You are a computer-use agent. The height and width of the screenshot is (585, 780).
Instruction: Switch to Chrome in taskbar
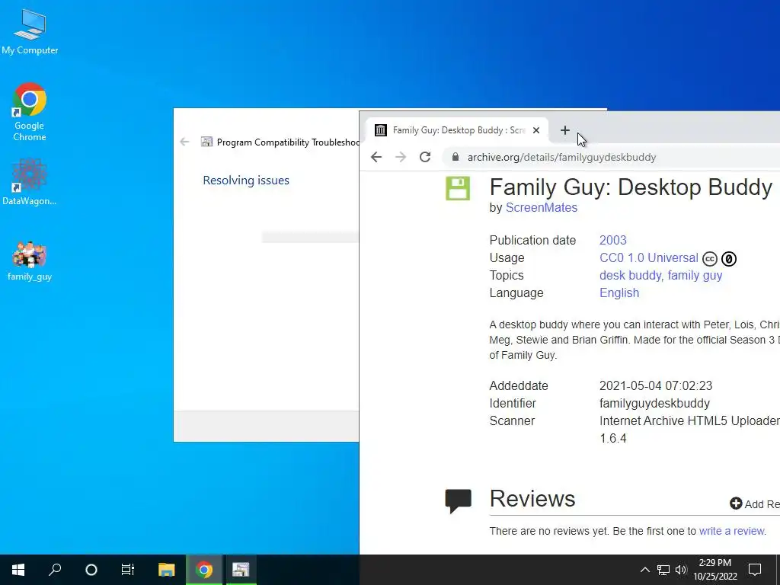tap(204, 570)
